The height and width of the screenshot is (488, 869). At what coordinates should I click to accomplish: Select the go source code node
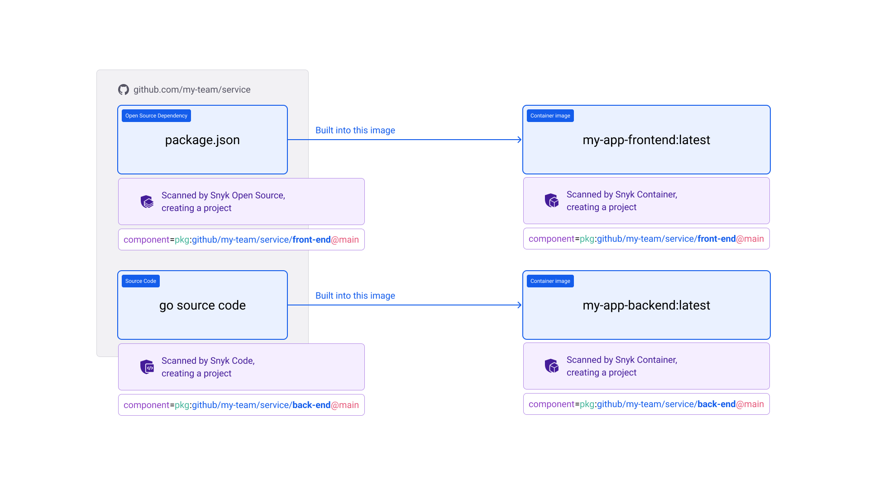[202, 305]
